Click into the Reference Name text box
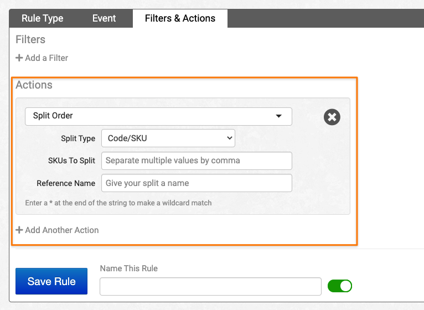The width and height of the screenshot is (424, 310). pos(197,183)
